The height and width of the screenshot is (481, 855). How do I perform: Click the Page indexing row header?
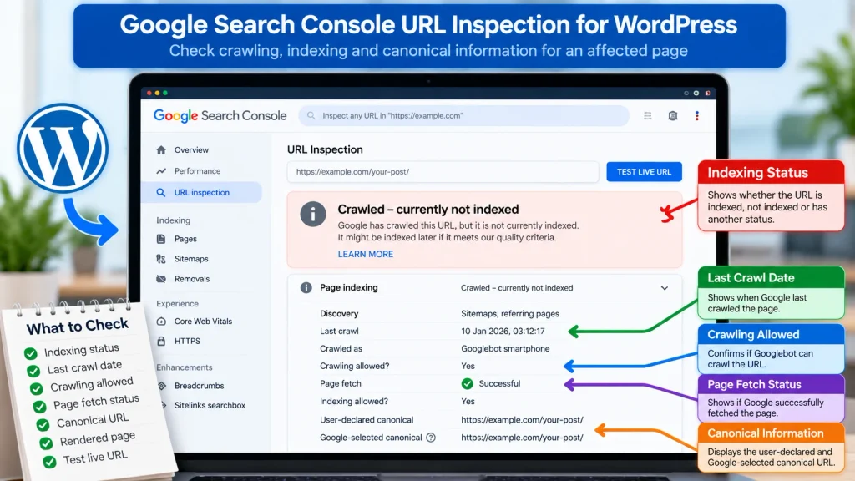[x=485, y=288]
